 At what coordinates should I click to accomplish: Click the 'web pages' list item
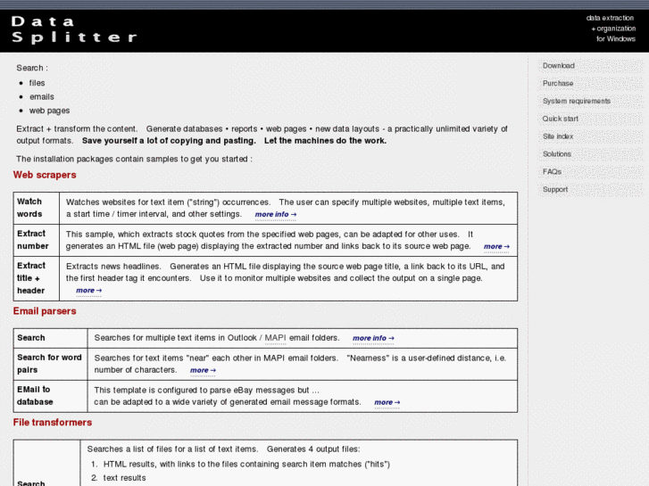49,111
